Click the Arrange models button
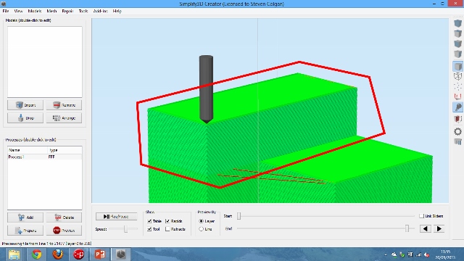The height and width of the screenshot is (261, 464). tap(64, 118)
